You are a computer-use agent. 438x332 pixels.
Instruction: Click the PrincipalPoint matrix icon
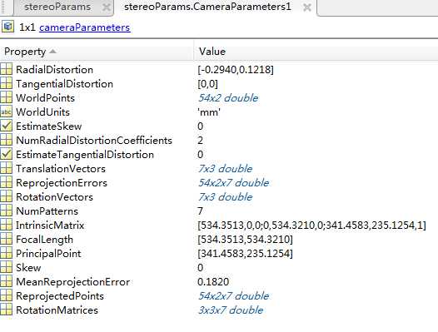pos(6,253)
